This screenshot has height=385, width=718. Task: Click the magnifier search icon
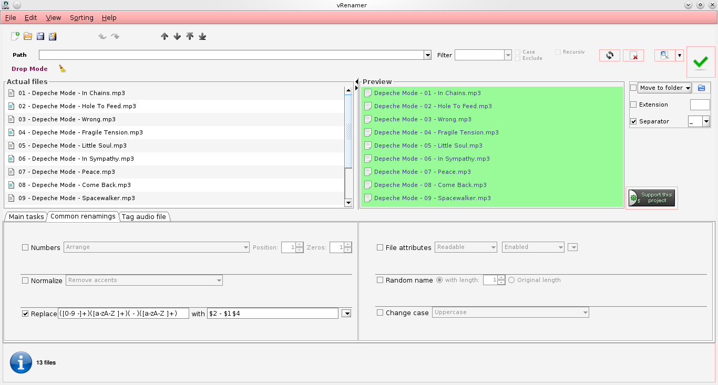pyautogui.click(x=664, y=55)
